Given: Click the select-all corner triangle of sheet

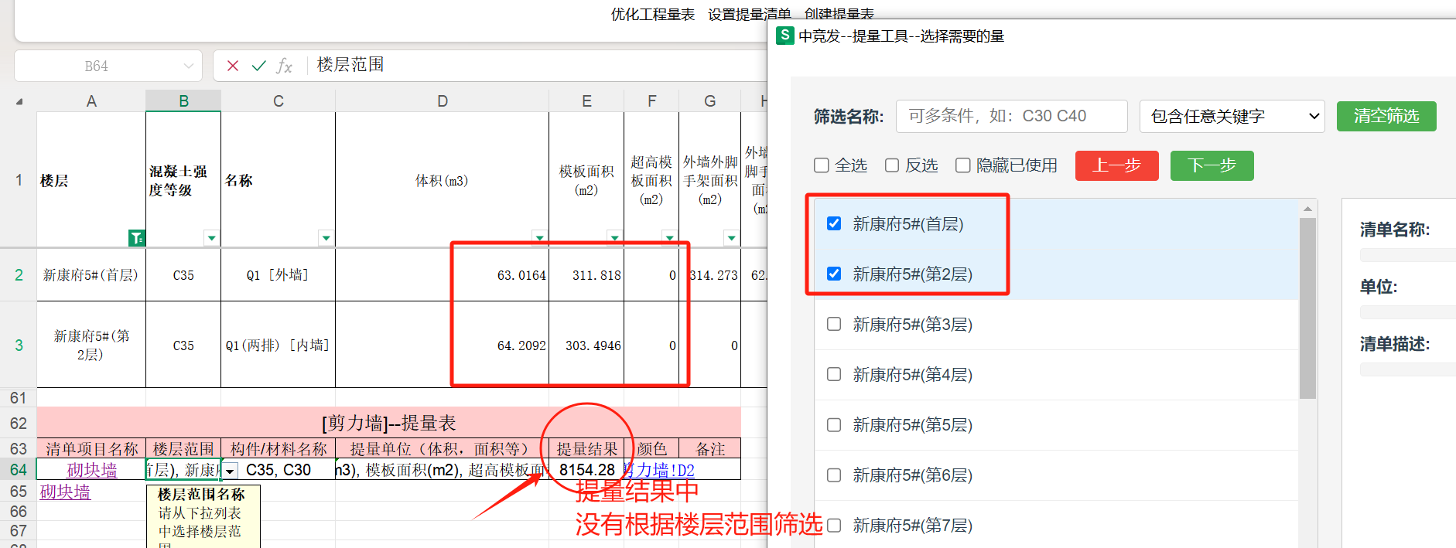Looking at the screenshot, I should [19, 101].
